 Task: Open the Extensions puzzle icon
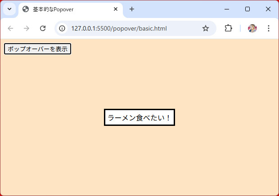coord(228,28)
